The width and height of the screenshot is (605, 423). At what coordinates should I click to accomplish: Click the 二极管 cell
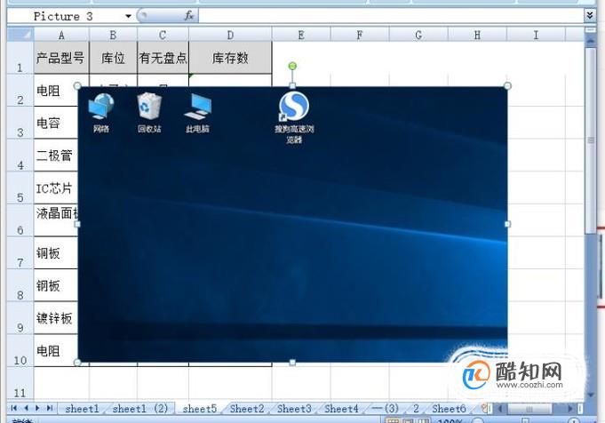(x=56, y=156)
